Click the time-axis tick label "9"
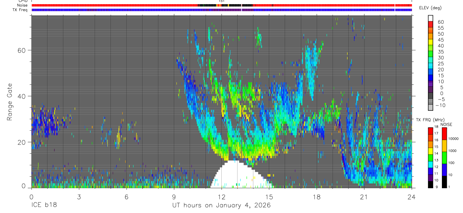The height and width of the screenshot is (213, 463). point(174,196)
